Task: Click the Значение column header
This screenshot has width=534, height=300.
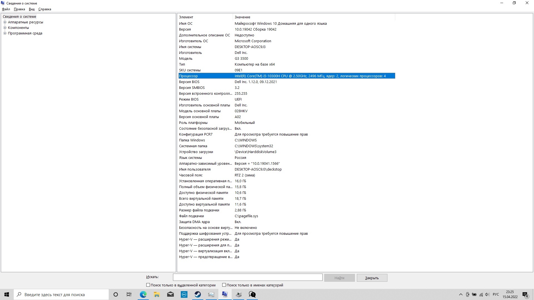Action: pyautogui.click(x=314, y=17)
